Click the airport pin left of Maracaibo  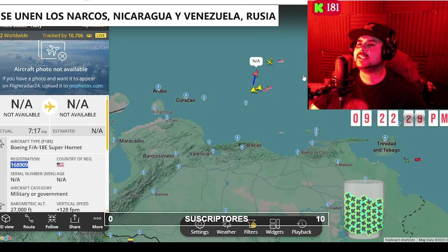coord(114,140)
